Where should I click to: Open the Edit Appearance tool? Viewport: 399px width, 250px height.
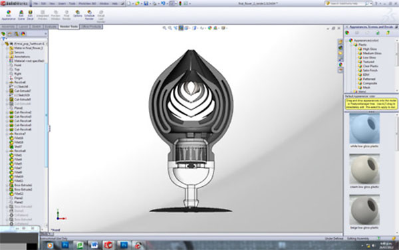tap(9, 15)
